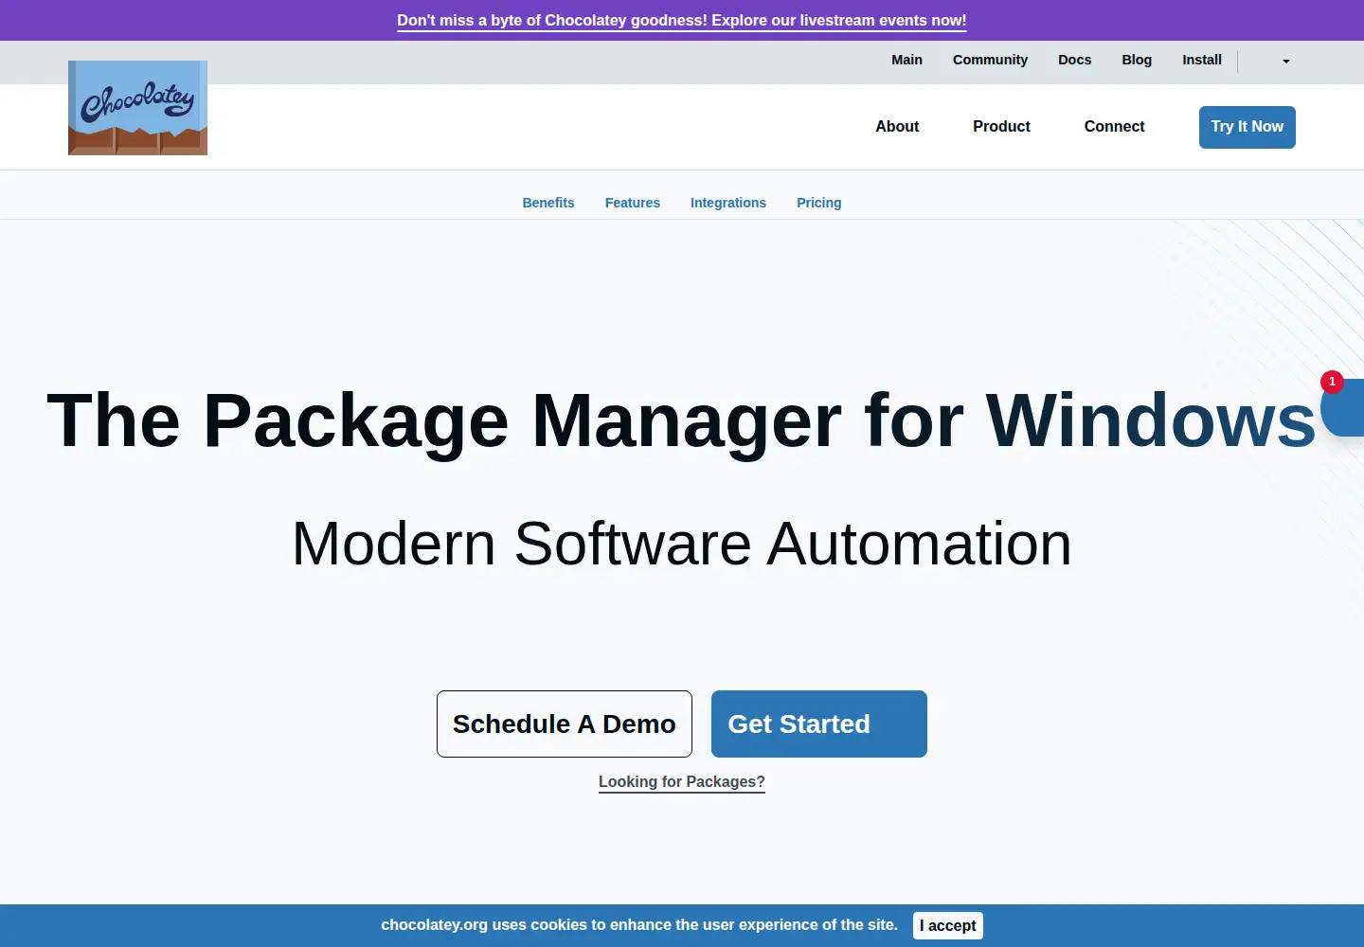Image resolution: width=1364 pixels, height=947 pixels.
Task: Jump to the Features section
Action: click(633, 203)
